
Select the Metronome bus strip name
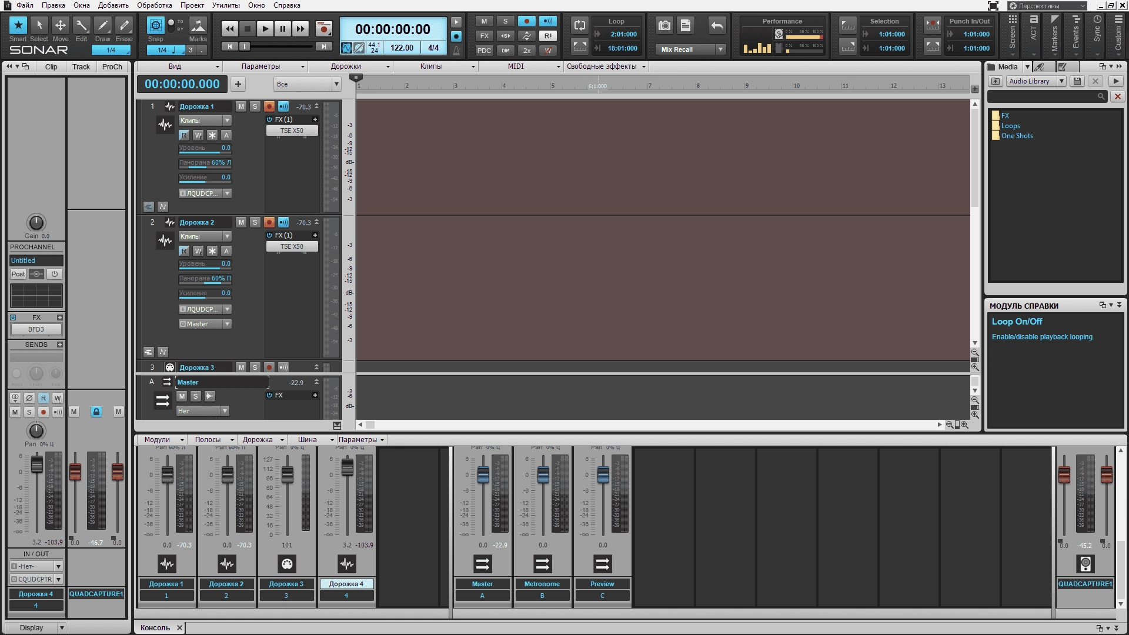542,584
